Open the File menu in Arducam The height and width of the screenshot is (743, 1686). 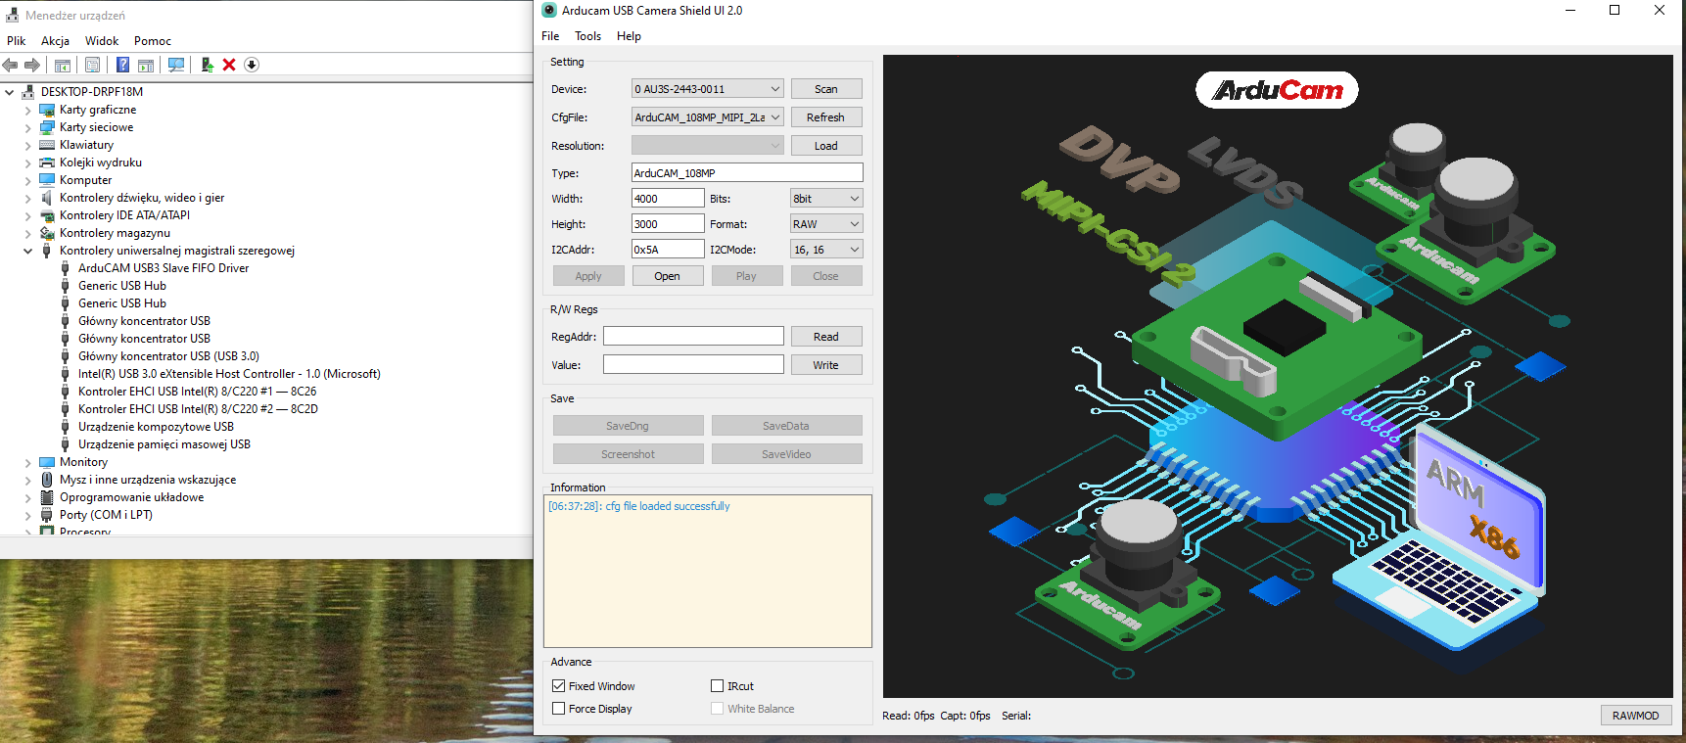coord(550,36)
